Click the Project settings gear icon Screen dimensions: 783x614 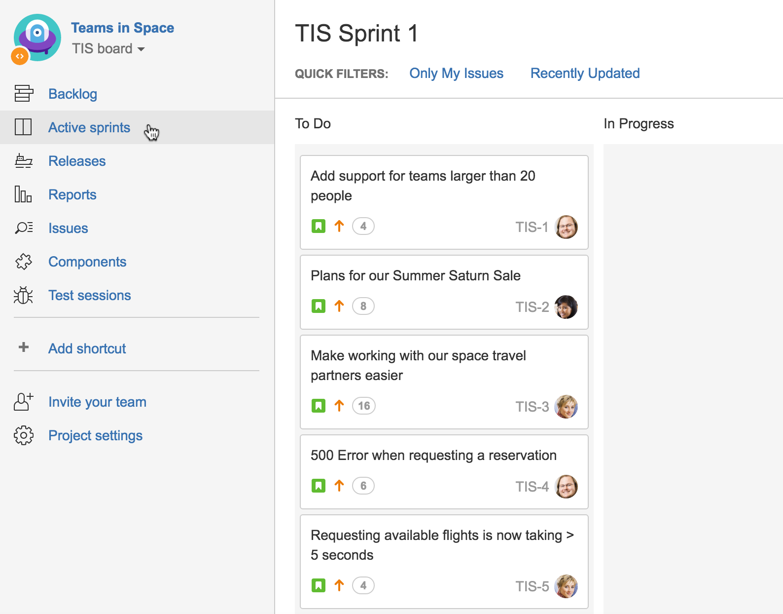(23, 435)
